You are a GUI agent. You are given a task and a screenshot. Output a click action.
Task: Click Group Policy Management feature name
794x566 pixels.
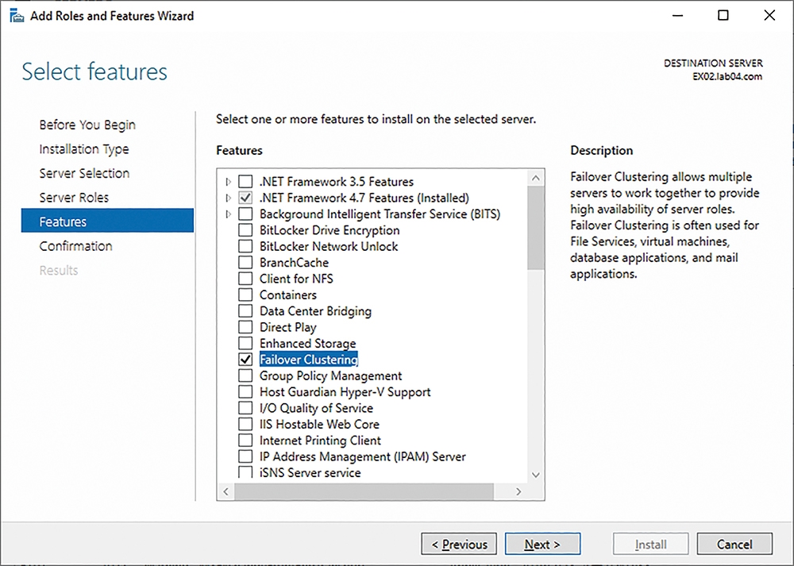pos(330,375)
